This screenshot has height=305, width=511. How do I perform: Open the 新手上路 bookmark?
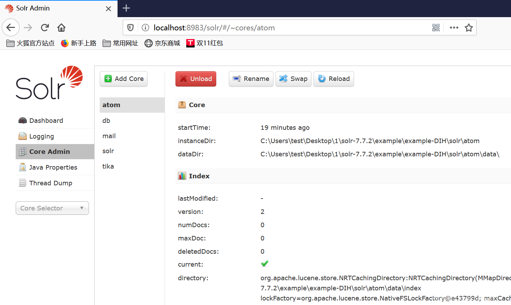pyautogui.click(x=78, y=43)
